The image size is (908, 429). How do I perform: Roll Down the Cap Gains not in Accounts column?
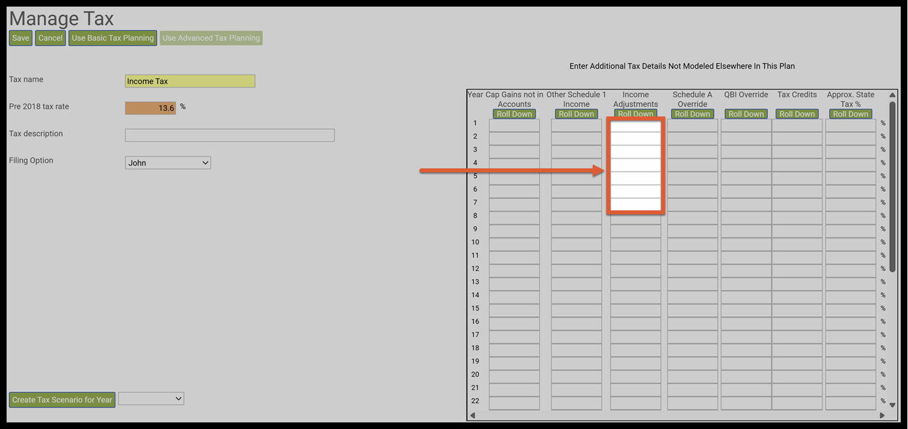click(514, 114)
